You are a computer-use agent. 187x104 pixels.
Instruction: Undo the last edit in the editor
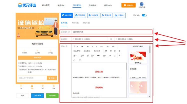coord(120,56)
